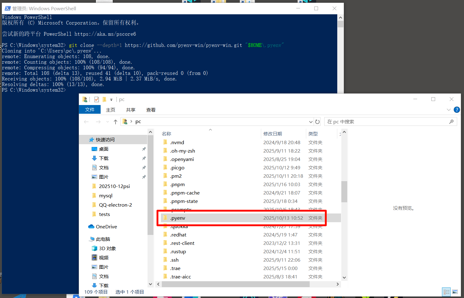The image size is (464, 298).
Task: Select 此电脑 (This PC) in navigation pane
Action: click(x=103, y=239)
